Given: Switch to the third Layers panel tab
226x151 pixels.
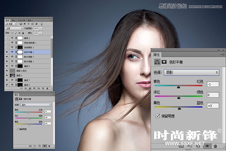Looking at the screenshot, I should tap(22, 20).
